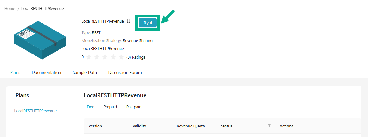
Task: Select the Plans tab
Action: click(15, 73)
